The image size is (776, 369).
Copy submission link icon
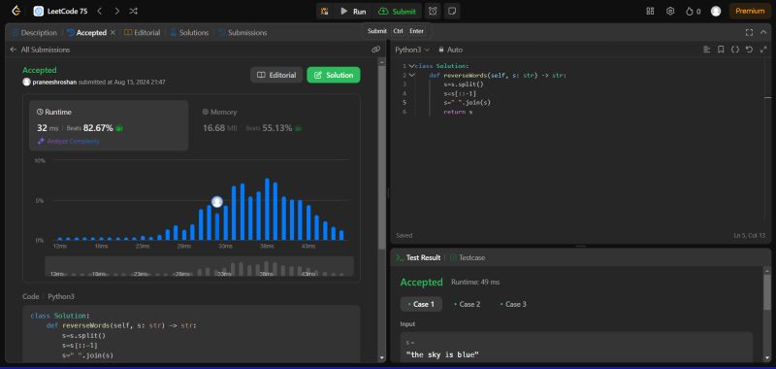coord(376,50)
